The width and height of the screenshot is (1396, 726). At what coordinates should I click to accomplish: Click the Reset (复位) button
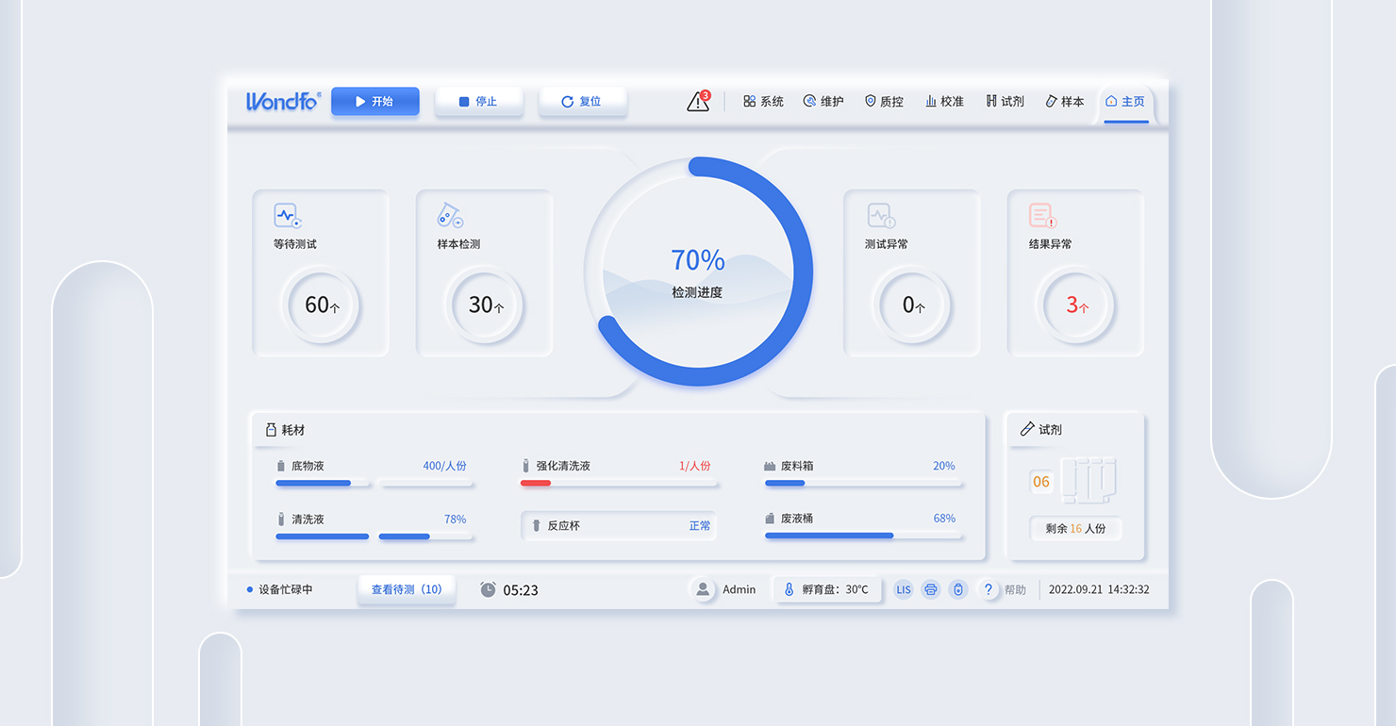582,102
